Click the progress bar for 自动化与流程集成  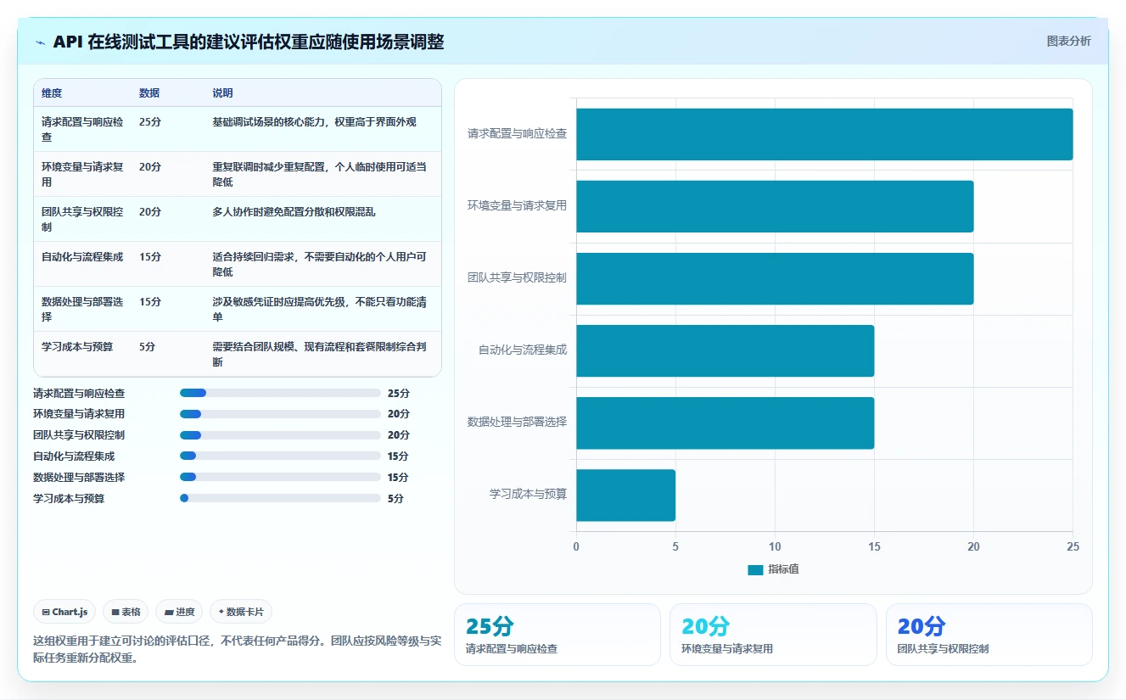[280, 456]
